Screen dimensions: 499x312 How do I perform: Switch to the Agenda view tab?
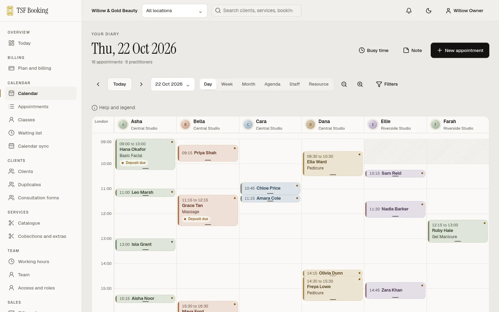pyautogui.click(x=272, y=84)
